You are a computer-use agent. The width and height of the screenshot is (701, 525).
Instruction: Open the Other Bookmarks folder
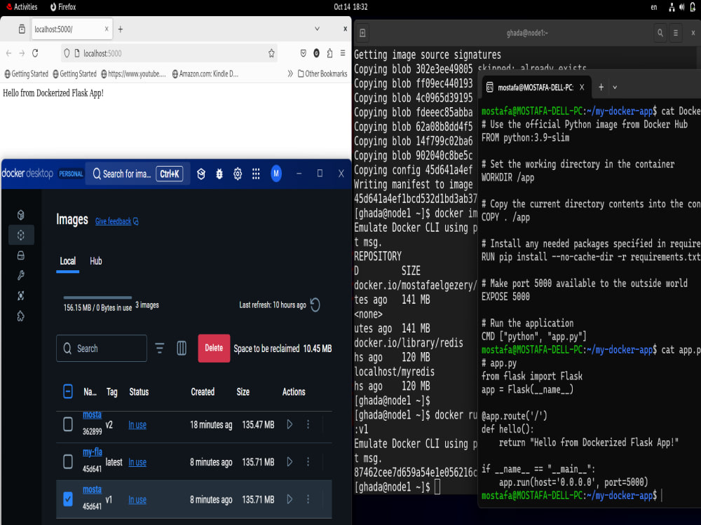pos(322,73)
